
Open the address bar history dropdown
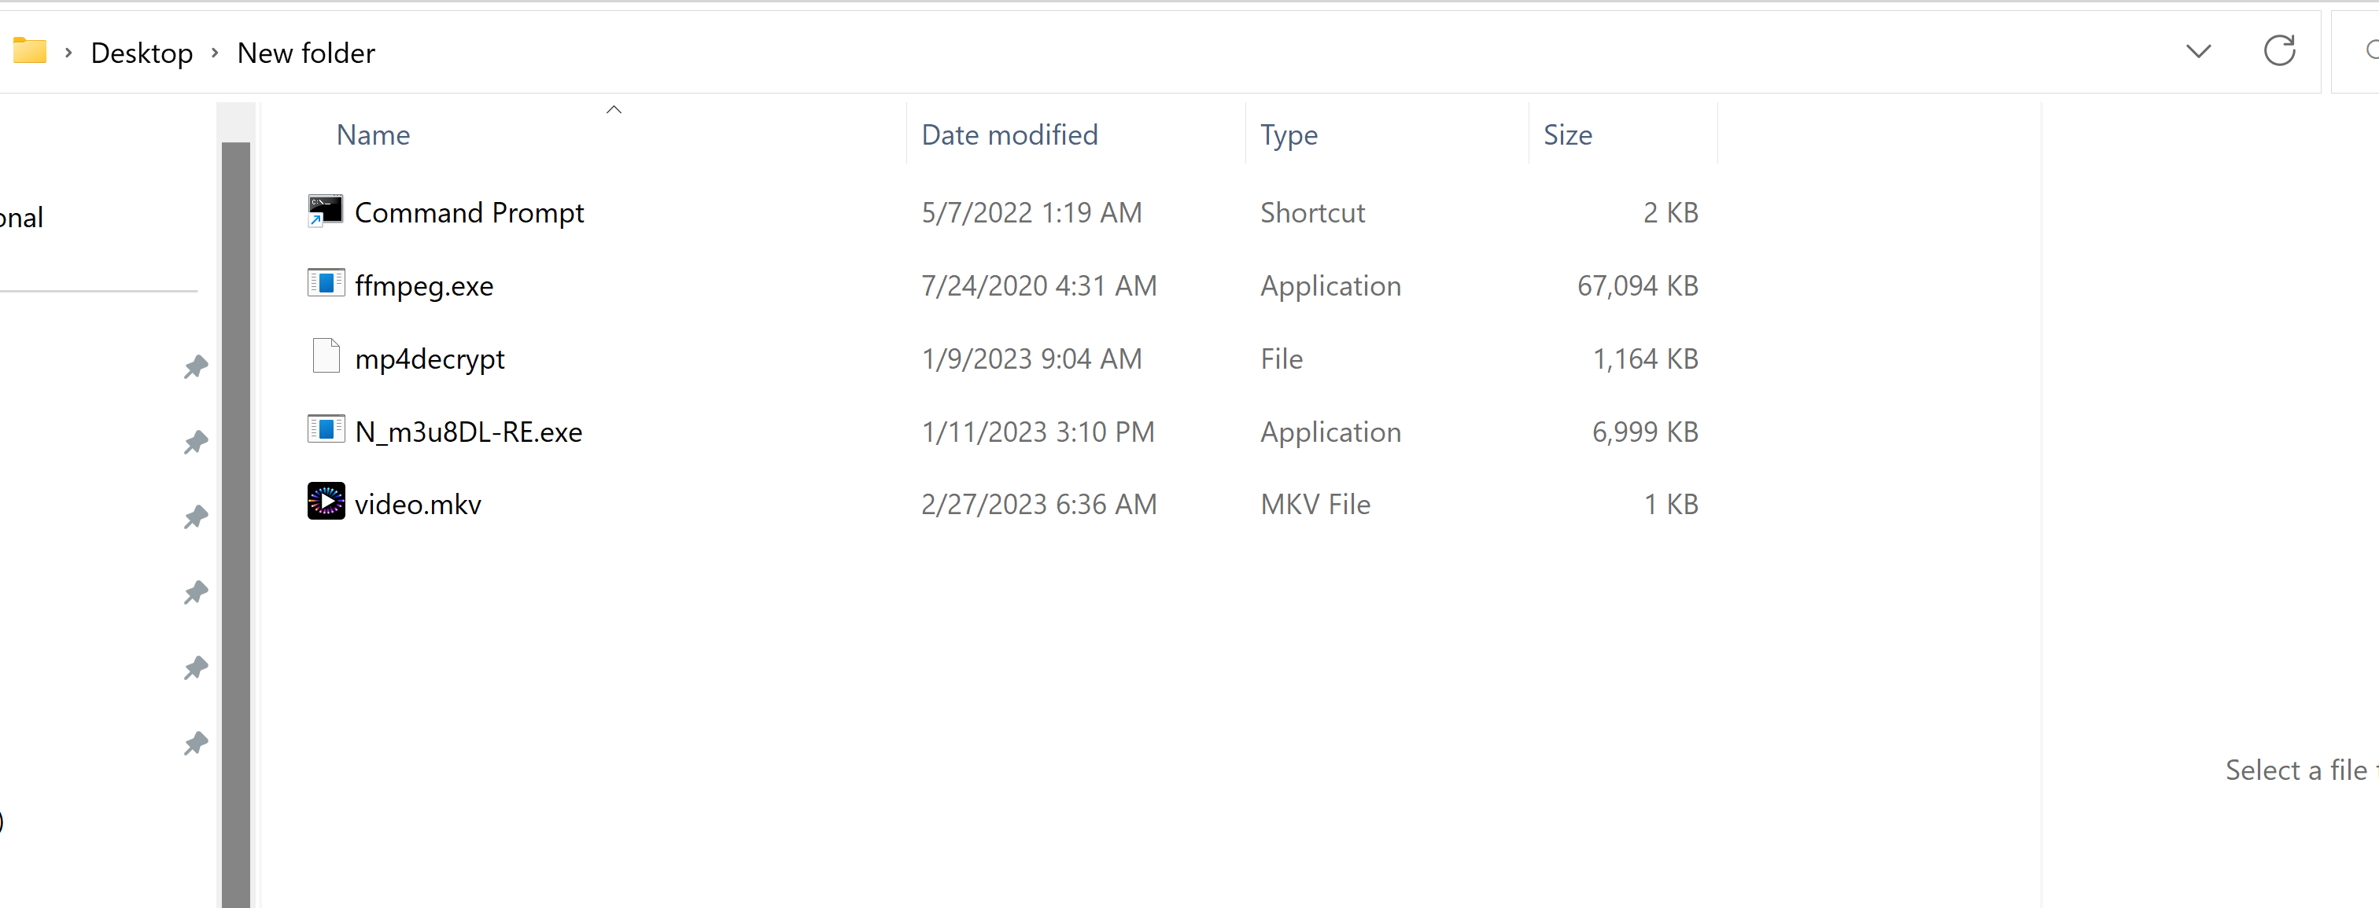(2198, 51)
